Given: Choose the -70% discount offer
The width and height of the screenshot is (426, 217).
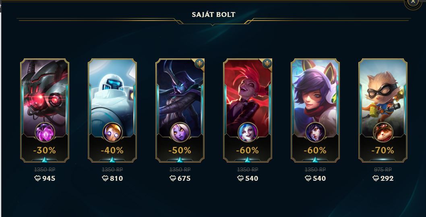Looking at the screenshot, I should click(383, 150).
